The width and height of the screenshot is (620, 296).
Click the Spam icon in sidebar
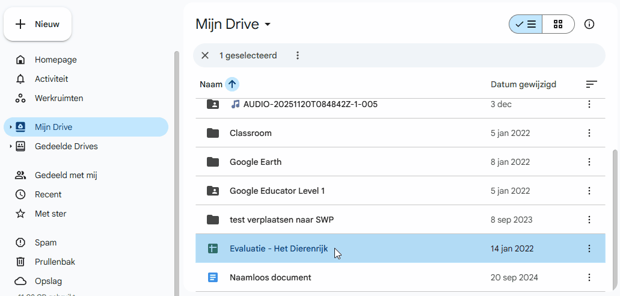20,242
